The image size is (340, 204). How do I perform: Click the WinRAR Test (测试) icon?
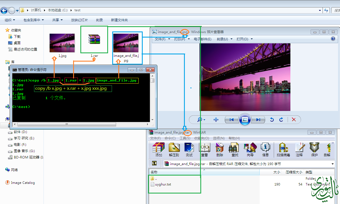point(189,149)
